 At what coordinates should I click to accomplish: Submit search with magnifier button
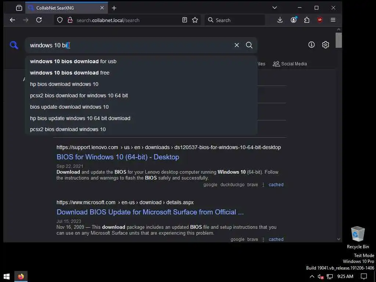[249, 45]
